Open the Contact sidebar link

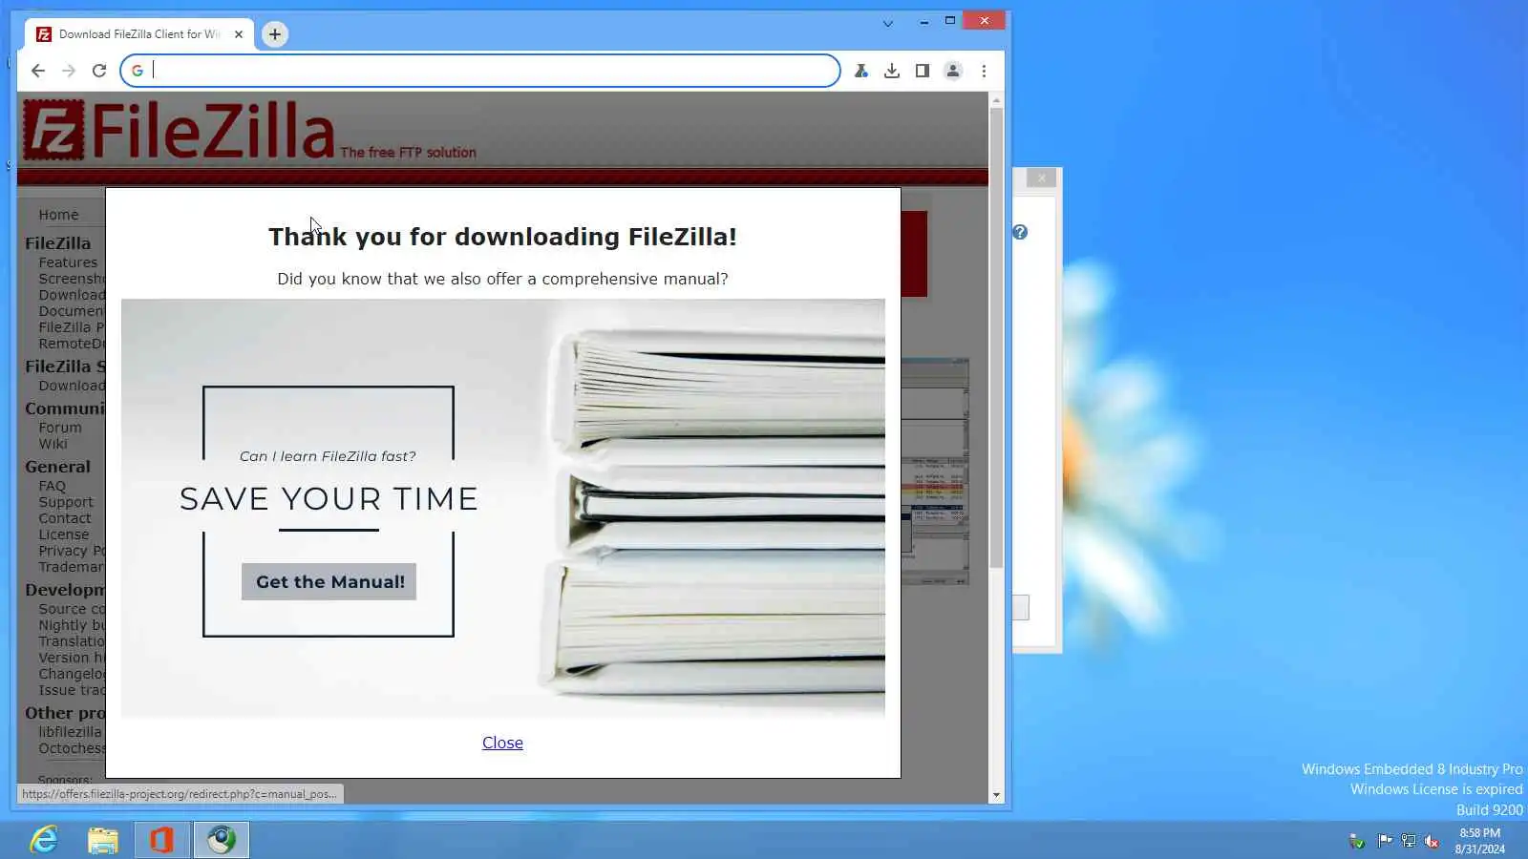pos(65,518)
